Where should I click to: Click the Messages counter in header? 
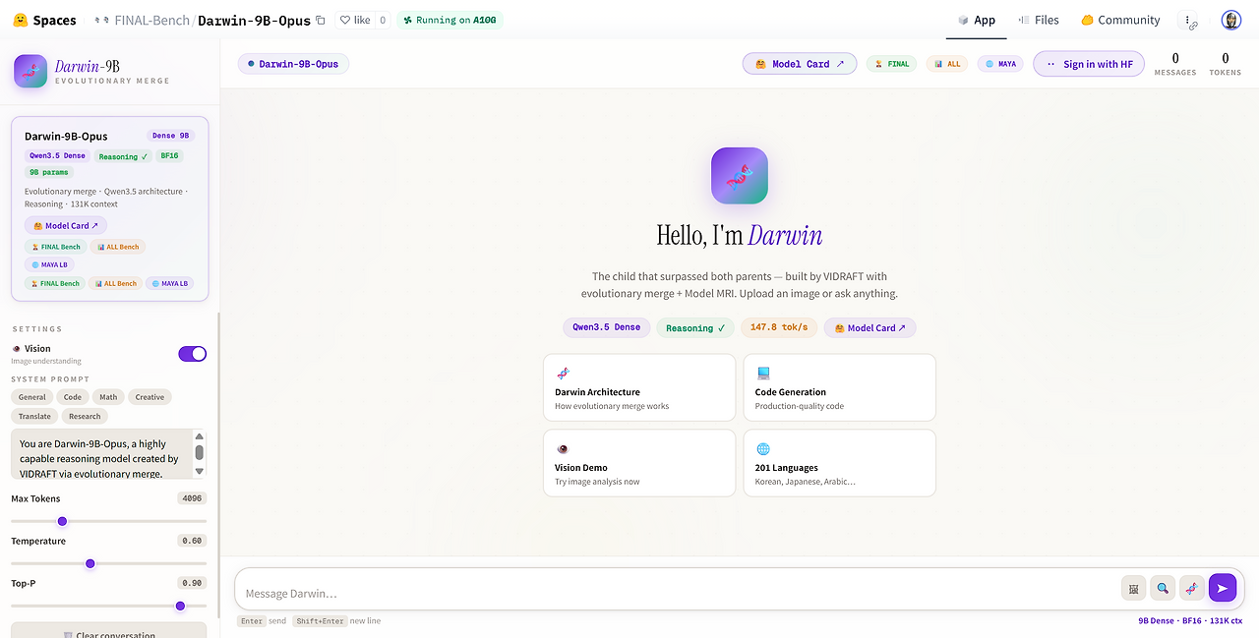click(1175, 64)
